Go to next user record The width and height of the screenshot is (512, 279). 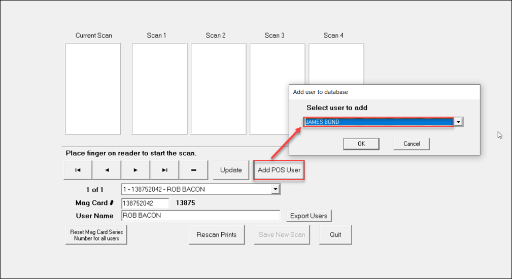pyautogui.click(x=135, y=170)
